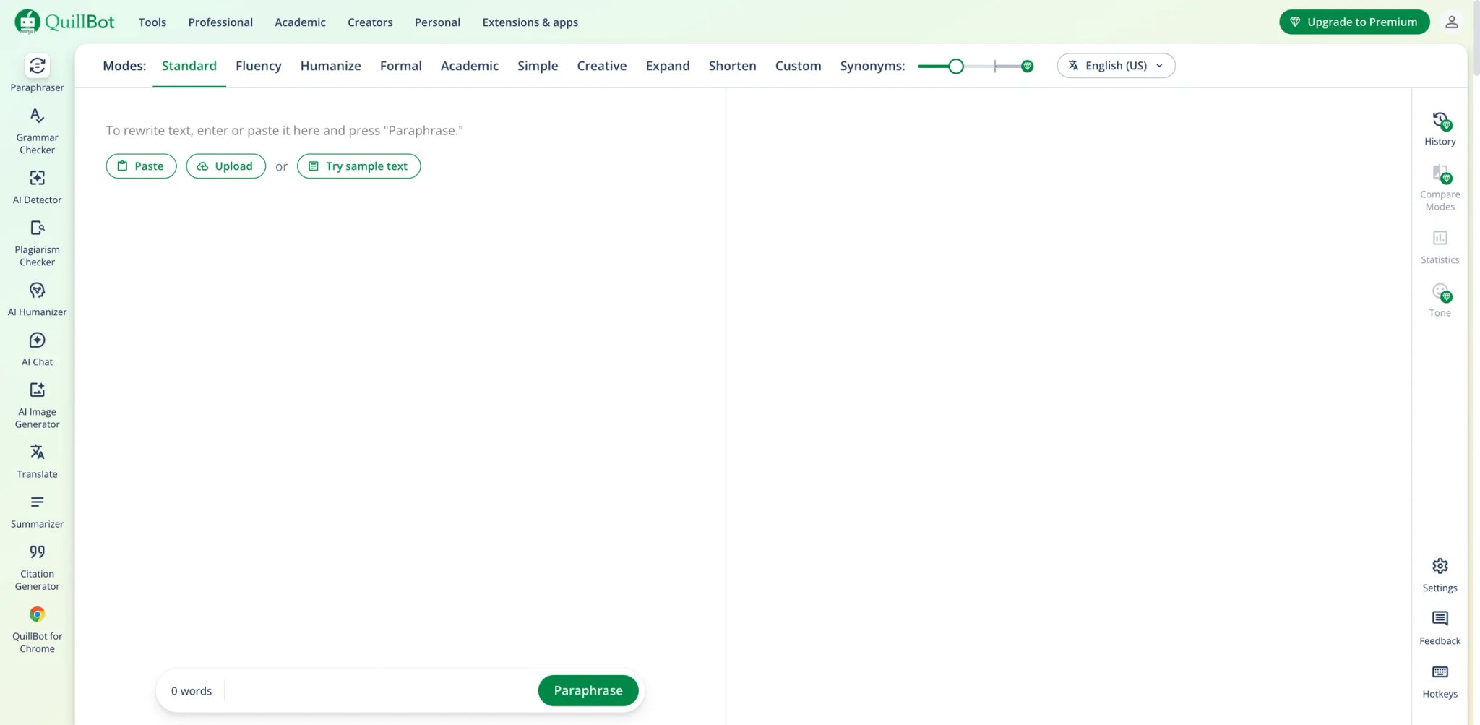Image resolution: width=1480 pixels, height=725 pixels.
Task: Open the AI Image Generator tool
Action: 37,405
